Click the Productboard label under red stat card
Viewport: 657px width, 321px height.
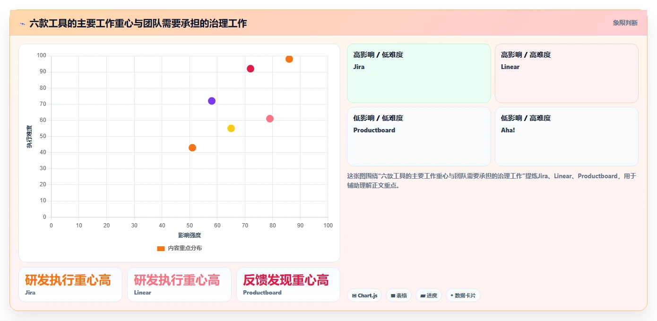(x=262, y=293)
